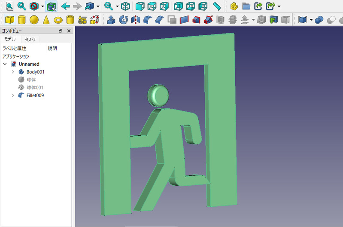Click the Go to Linked Object icon
Image resolution: width=343 pixels, height=227 pixels.
tap(89, 6)
